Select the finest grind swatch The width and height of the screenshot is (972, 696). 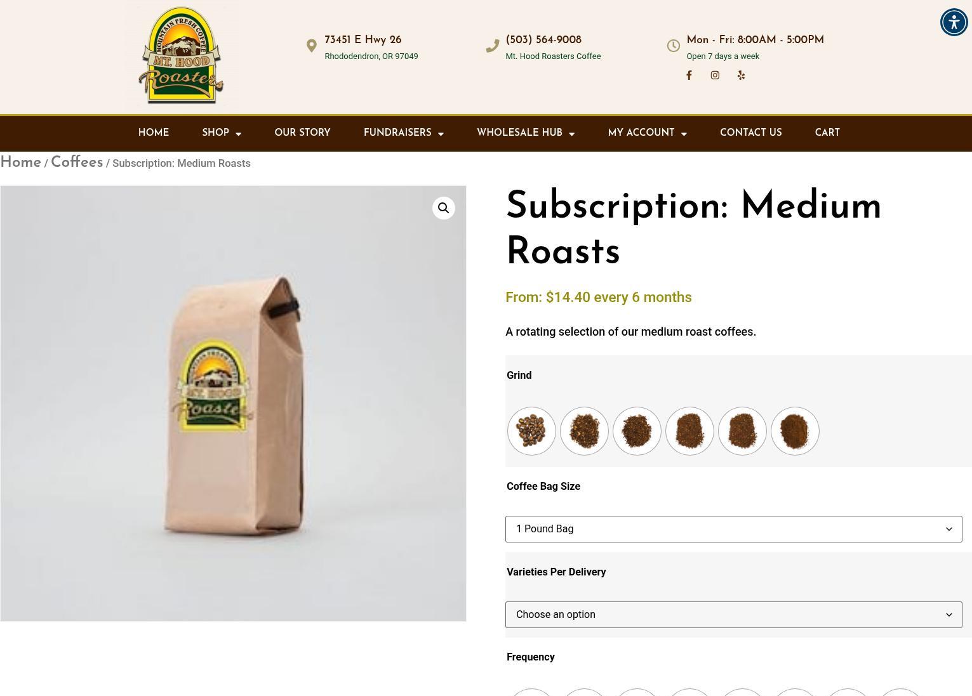tap(795, 431)
